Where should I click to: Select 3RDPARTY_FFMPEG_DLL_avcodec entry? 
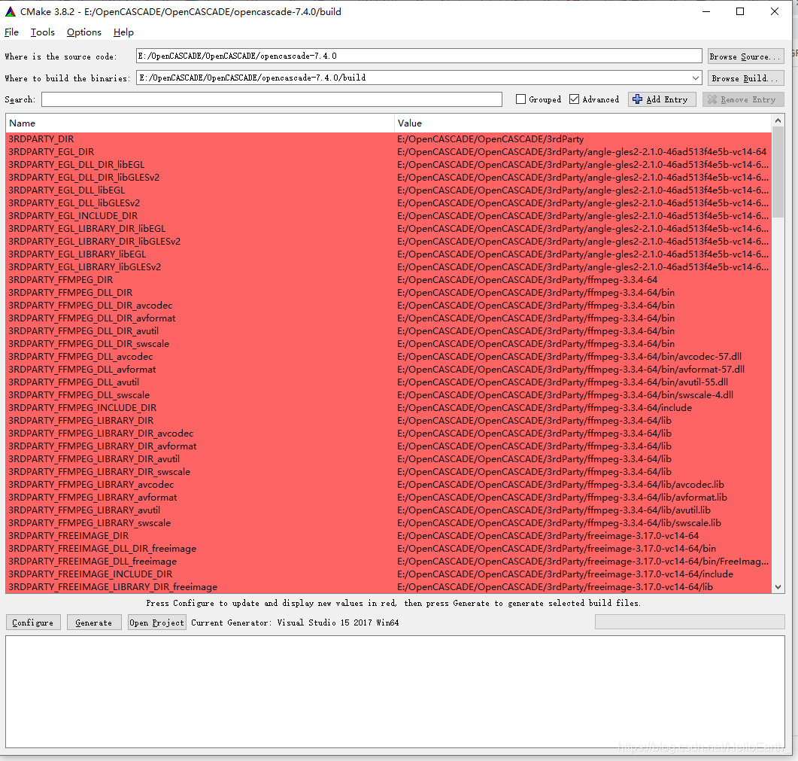(x=80, y=357)
